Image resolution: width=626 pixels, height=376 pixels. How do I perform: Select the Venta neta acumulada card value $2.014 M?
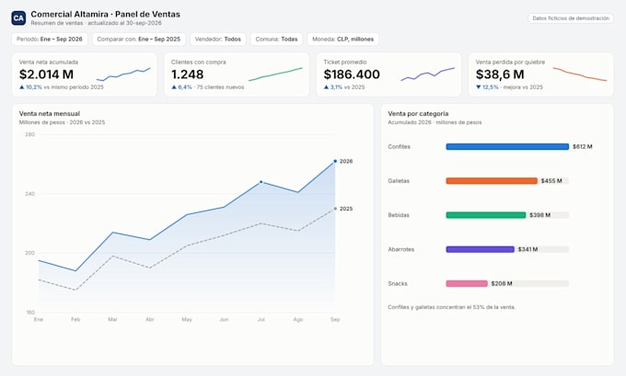(46, 74)
